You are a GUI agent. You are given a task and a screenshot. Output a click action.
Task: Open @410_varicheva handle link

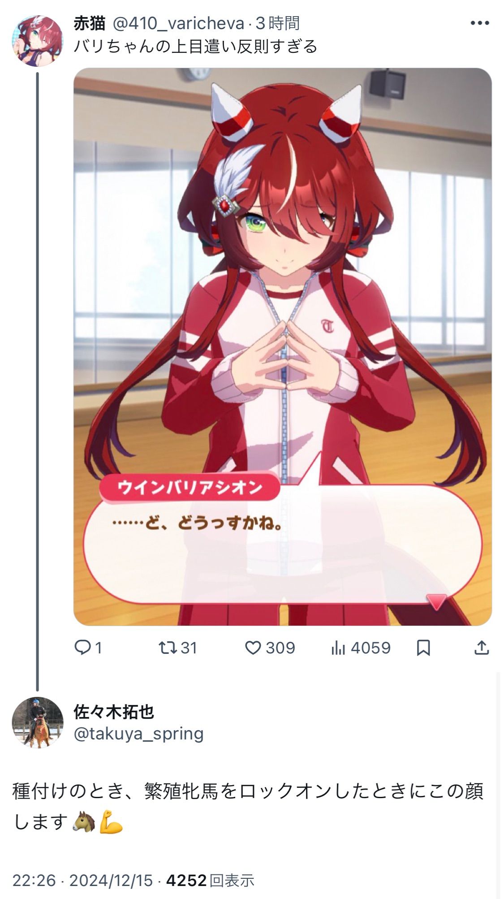tap(178, 23)
